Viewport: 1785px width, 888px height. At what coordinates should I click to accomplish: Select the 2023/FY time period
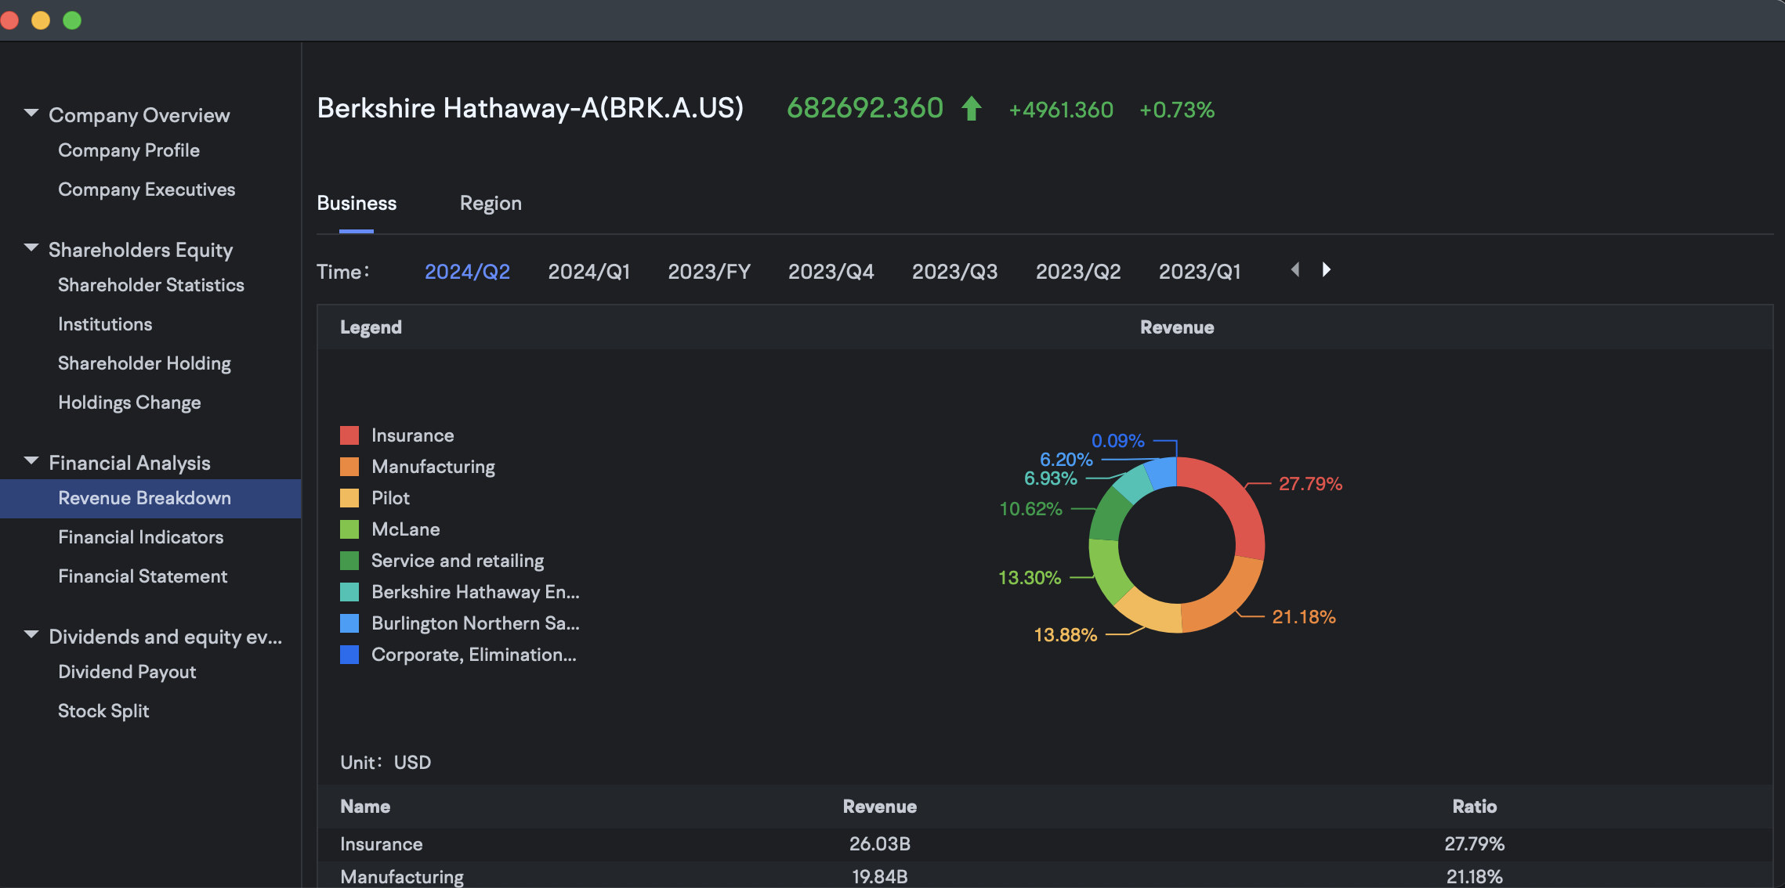tap(709, 271)
